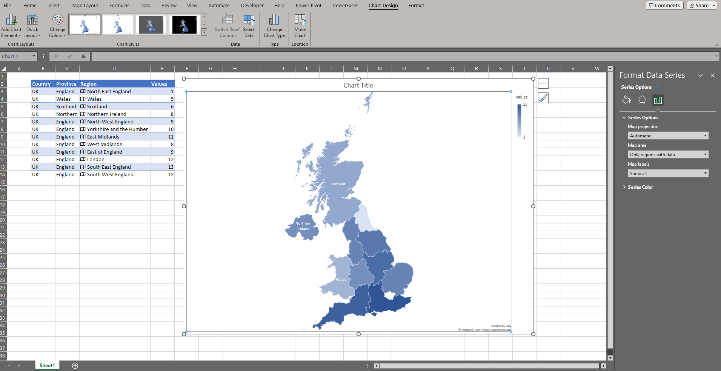Screen dimensions: 721x371
Task: Click the vertical ellipsis beside the Name Box
Action: pos(43,56)
